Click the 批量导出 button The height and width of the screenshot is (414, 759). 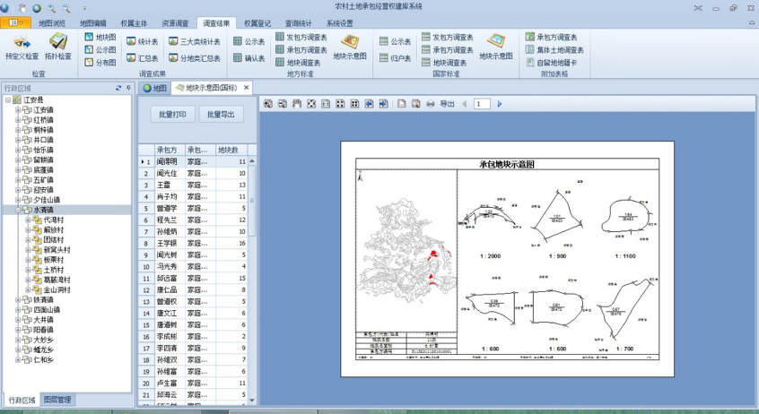pyautogui.click(x=221, y=115)
